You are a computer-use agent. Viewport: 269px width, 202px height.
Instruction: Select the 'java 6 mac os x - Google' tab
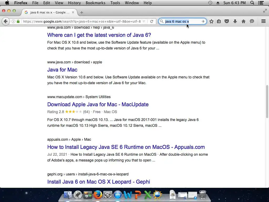click(49, 12)
